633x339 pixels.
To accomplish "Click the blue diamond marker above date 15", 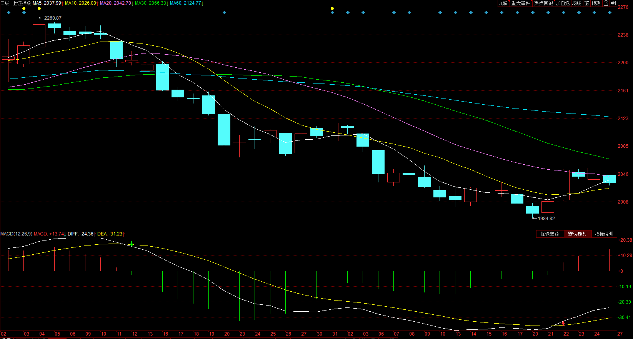I will click(x=486, y=13).
